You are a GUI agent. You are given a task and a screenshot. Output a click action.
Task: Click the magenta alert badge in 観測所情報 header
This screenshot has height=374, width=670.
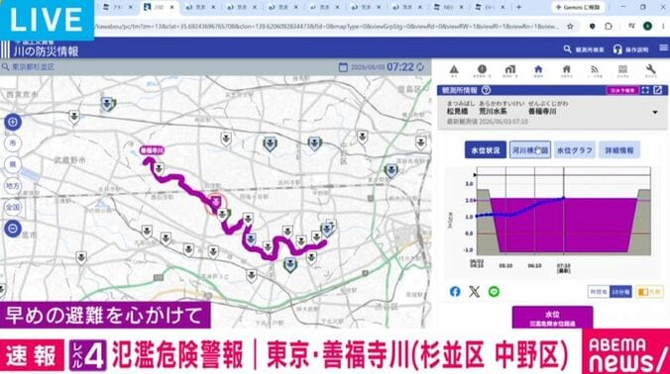pos(622,90)
